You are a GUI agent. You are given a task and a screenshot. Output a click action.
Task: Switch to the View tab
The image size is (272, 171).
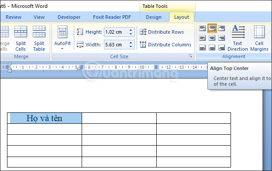point(39,17)
